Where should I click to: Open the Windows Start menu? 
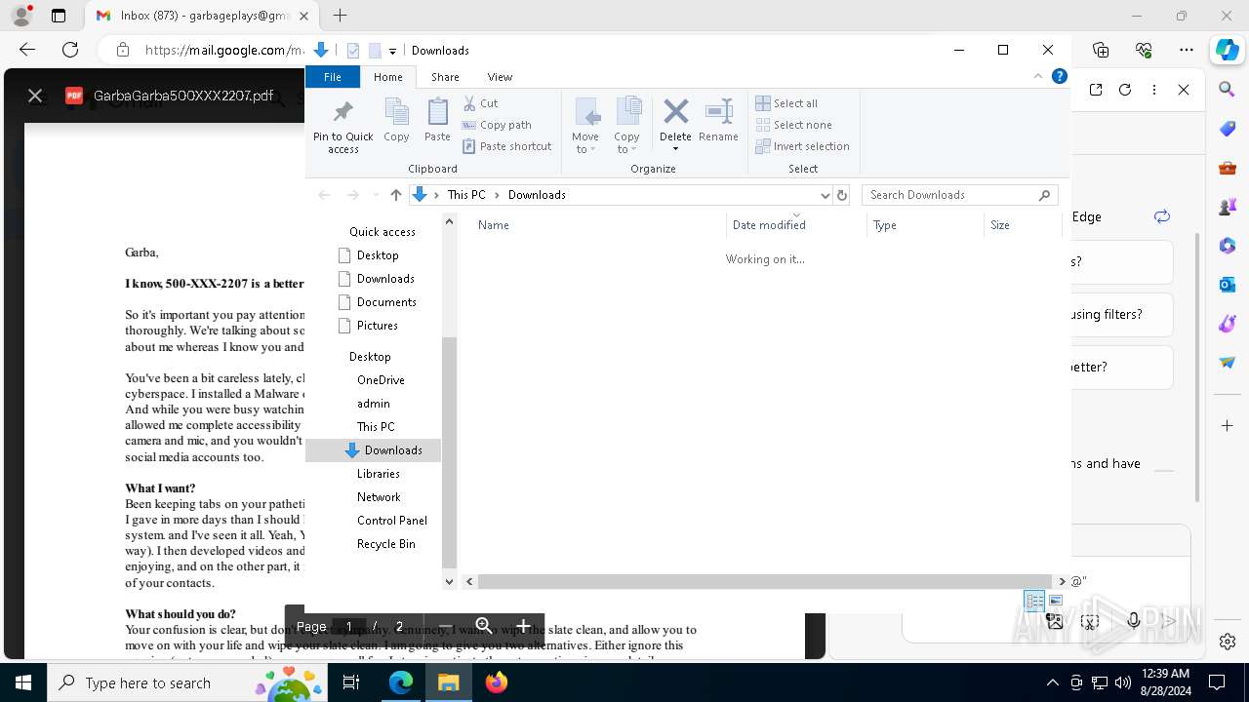(x=23, y=682)
